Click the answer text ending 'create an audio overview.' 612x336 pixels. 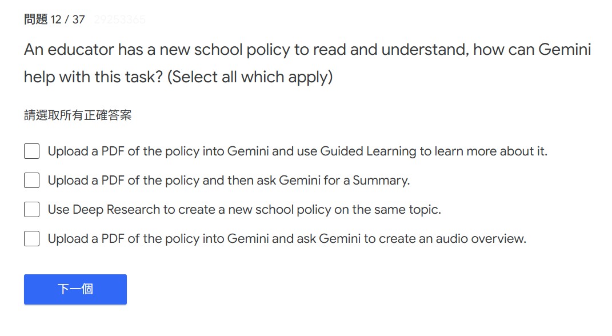coord(286,239)
